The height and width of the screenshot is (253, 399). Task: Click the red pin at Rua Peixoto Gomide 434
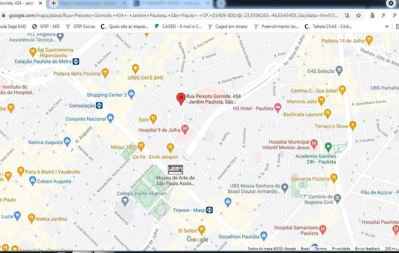coord(181,99)
